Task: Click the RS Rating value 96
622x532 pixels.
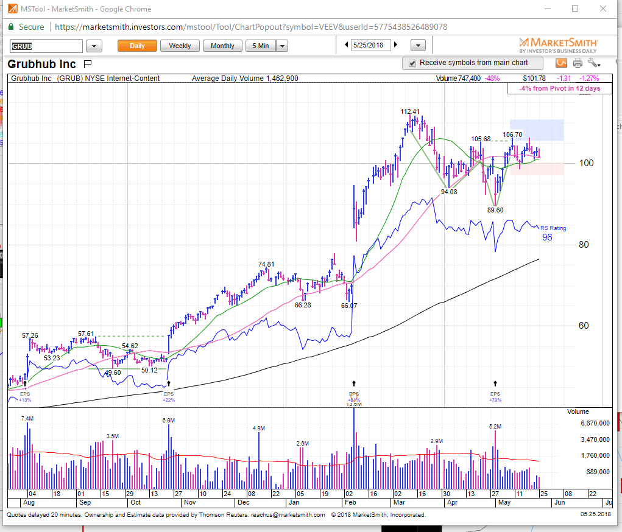Action: coord(547,237)
